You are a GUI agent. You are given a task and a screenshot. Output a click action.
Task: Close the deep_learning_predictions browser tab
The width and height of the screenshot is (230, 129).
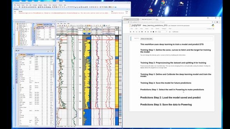[154, 19]
